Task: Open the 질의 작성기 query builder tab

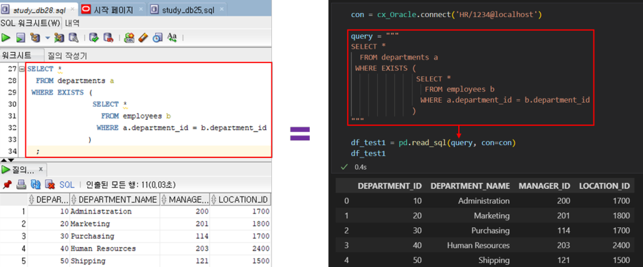Action: coord(67,55)
